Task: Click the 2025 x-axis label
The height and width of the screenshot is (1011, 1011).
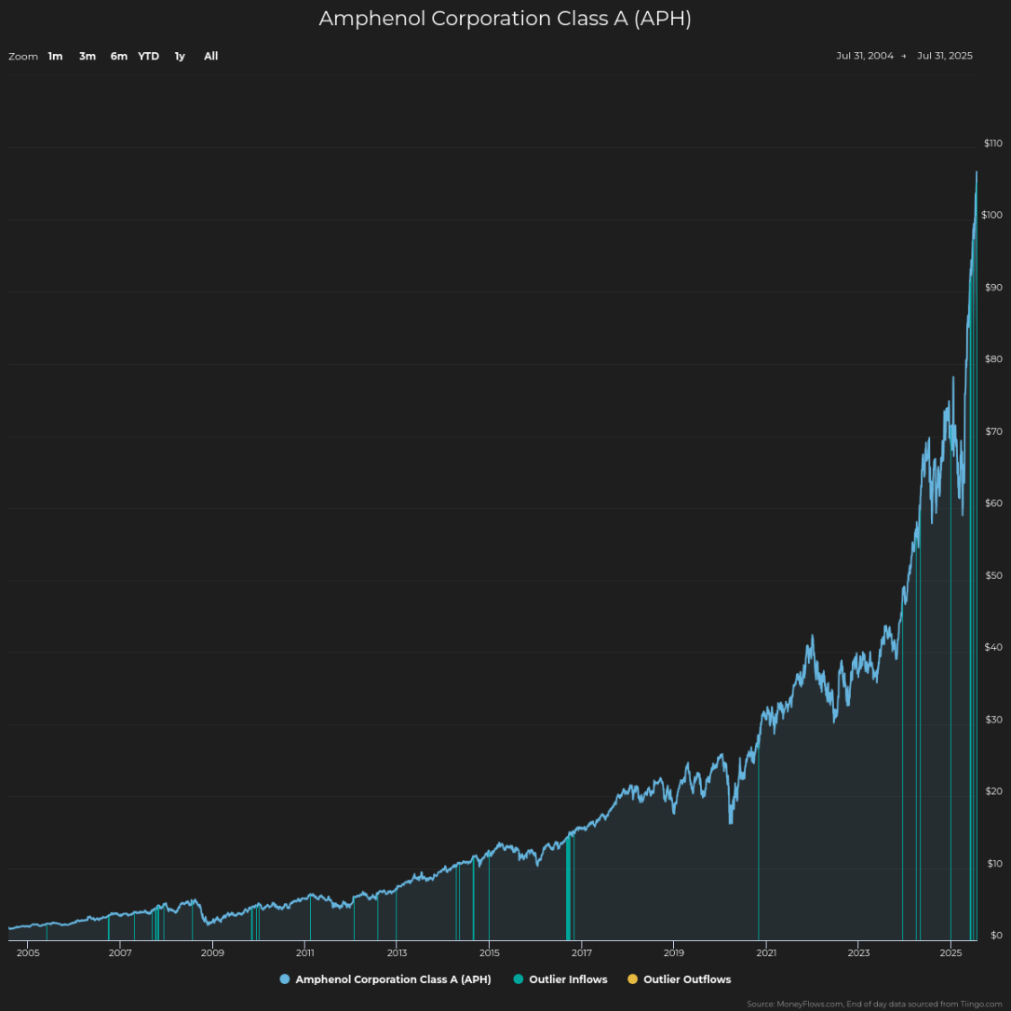Action: point(950,952)
